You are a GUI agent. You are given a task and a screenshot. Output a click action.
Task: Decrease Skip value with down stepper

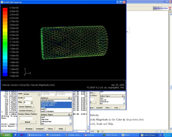pyautogui.click(x=31, y=103)
